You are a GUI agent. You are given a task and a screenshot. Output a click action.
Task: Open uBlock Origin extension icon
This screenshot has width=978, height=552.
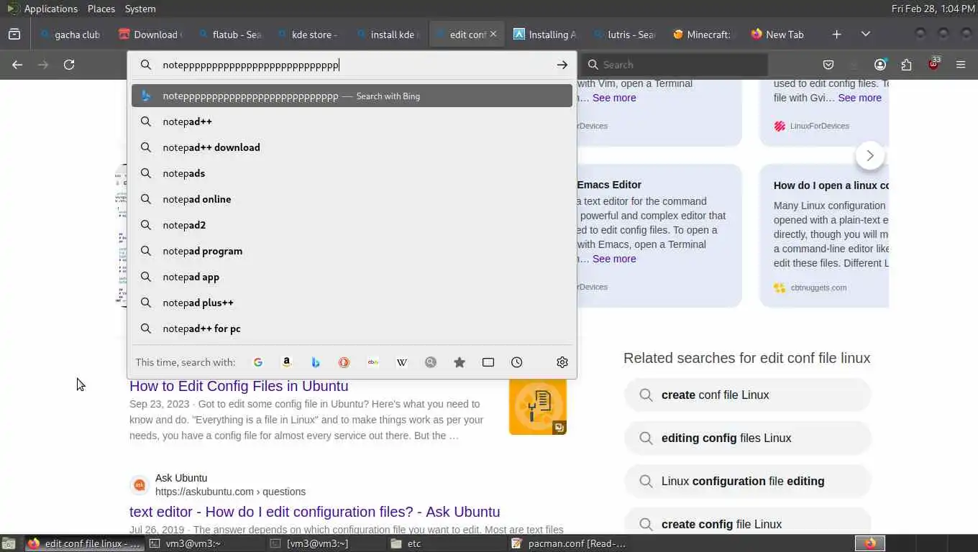point(933,64)
